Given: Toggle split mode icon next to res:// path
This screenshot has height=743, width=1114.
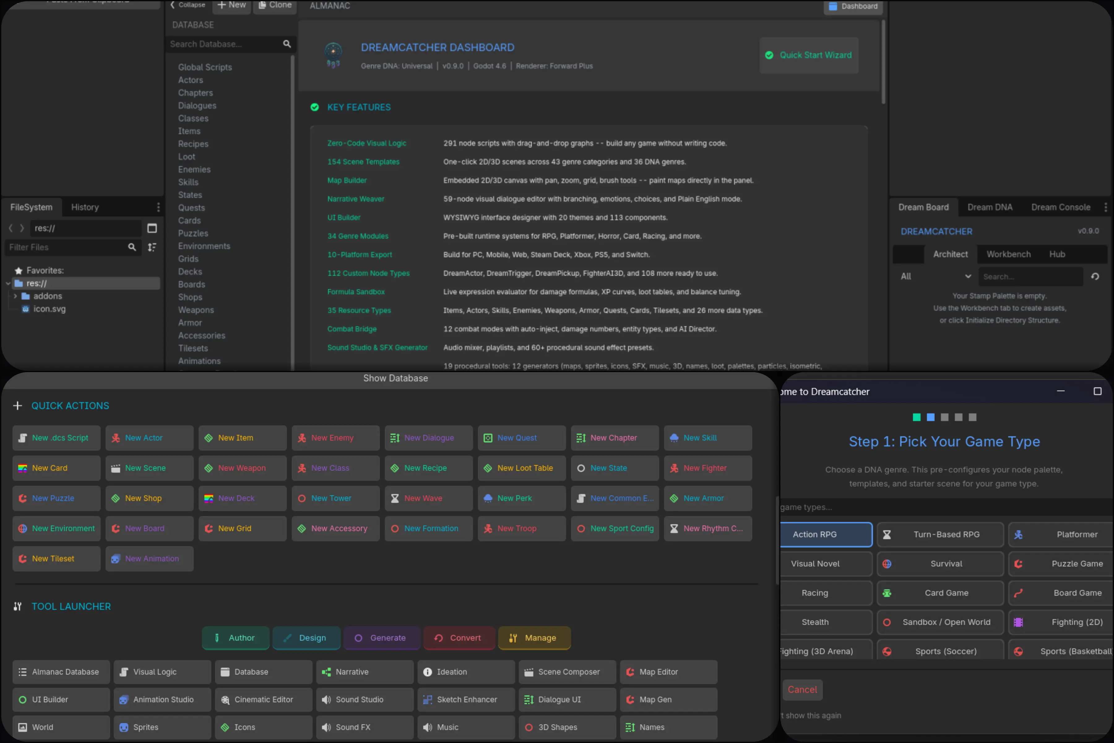Looking at the screenshot, I should [152, 228].
